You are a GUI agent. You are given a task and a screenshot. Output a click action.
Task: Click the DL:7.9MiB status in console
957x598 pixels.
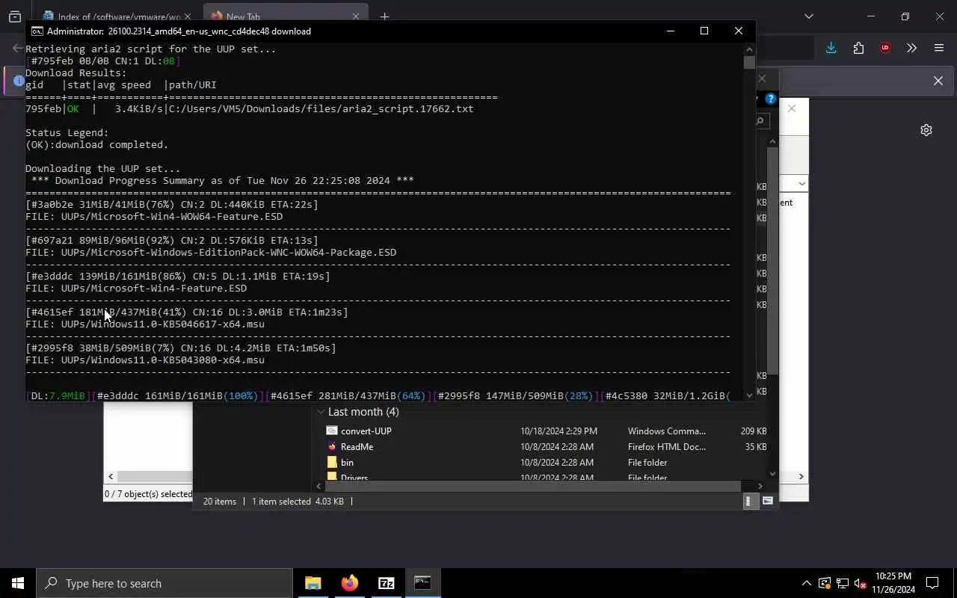click(58, 395)
